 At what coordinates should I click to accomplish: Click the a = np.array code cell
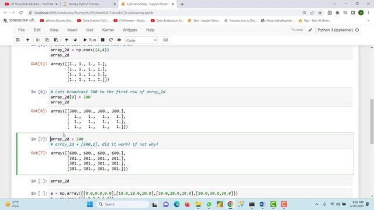(x=200, y=194)
